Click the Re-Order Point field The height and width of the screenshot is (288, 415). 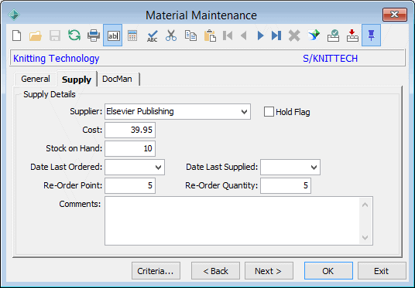[x=130, y=185]
